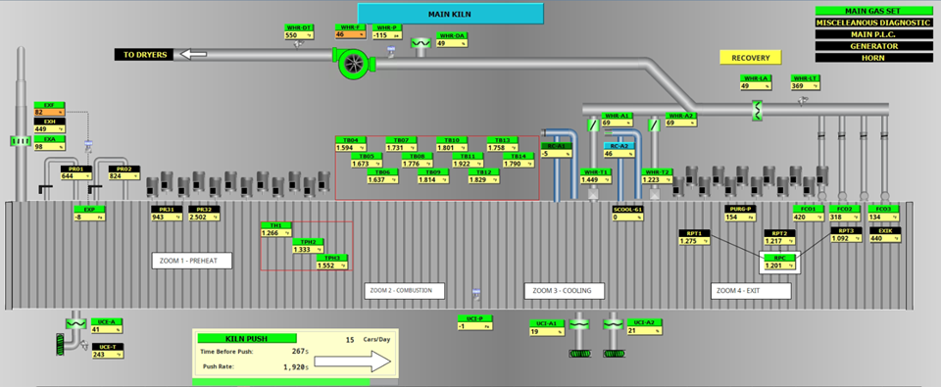Click the TB11 temperature 1.922
This screenshot has height=387, width=941.
tap(468, 164)
